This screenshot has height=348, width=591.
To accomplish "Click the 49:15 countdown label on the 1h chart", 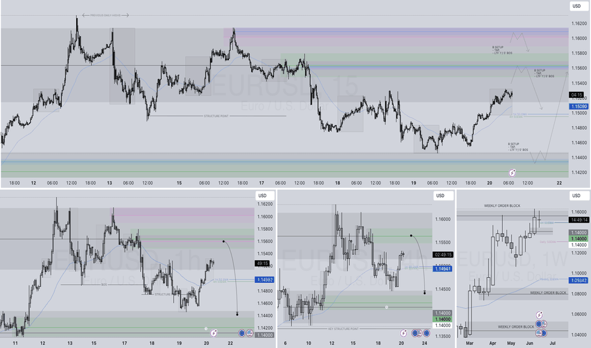I will tap(262, 263).
